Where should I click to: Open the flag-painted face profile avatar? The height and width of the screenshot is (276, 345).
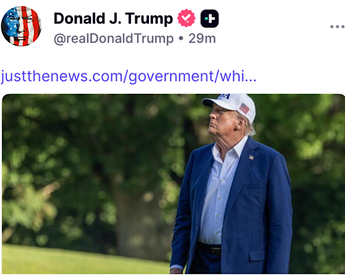[21, 26]
